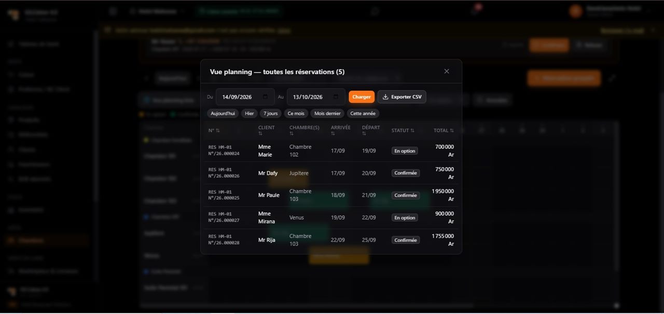
Task: Sort the list by Client column
Action: pyautogui.click(x=267, y=130)
